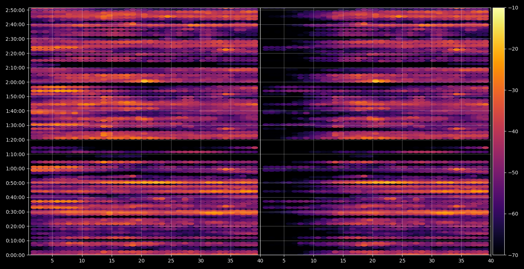
Task: Click the 15 tick under the right heatmap
Action: [343, 261]
